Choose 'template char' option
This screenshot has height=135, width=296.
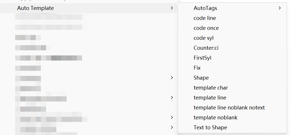point(210,88)
